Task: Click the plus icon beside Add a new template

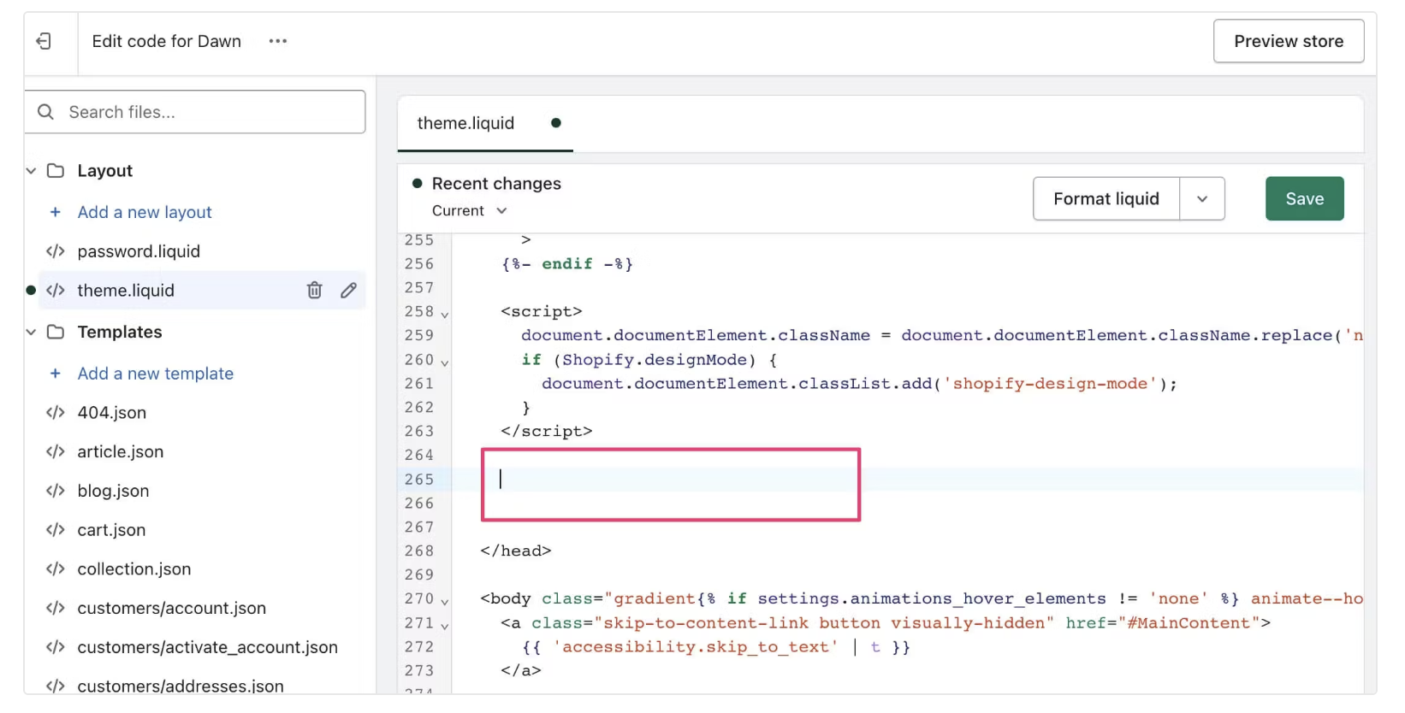Action: point(56,374)
